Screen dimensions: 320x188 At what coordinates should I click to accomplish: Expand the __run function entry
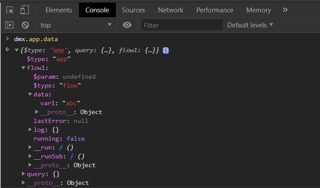[30, 147]
